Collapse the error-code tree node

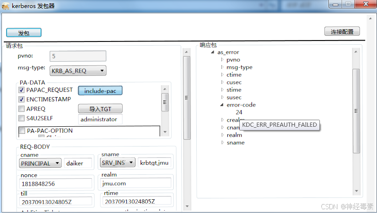[222, 105]
